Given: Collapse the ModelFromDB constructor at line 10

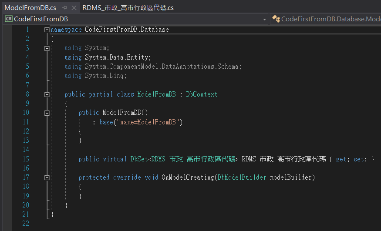Looking at the screenshot, I should (47, 113).
